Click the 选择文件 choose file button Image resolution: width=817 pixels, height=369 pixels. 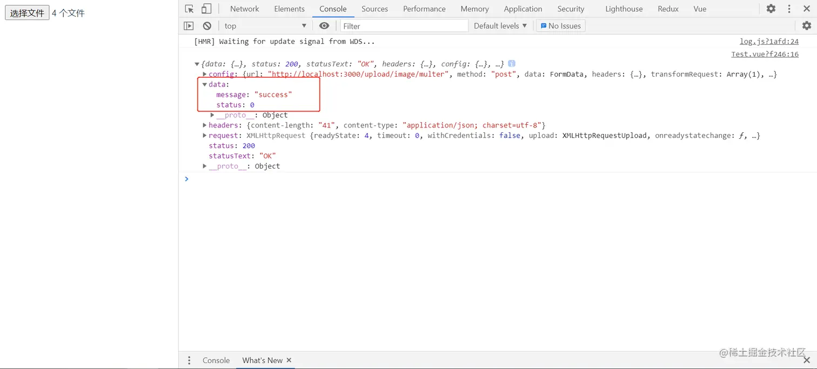point(27,13)
